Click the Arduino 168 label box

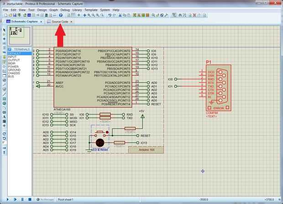[146, 150]
